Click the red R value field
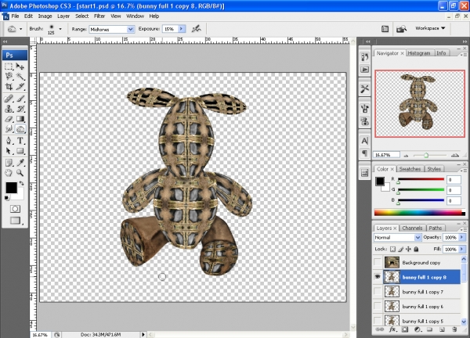Image resolution: width=470 pixels, height=338 pixels. (x=454, y=180)
